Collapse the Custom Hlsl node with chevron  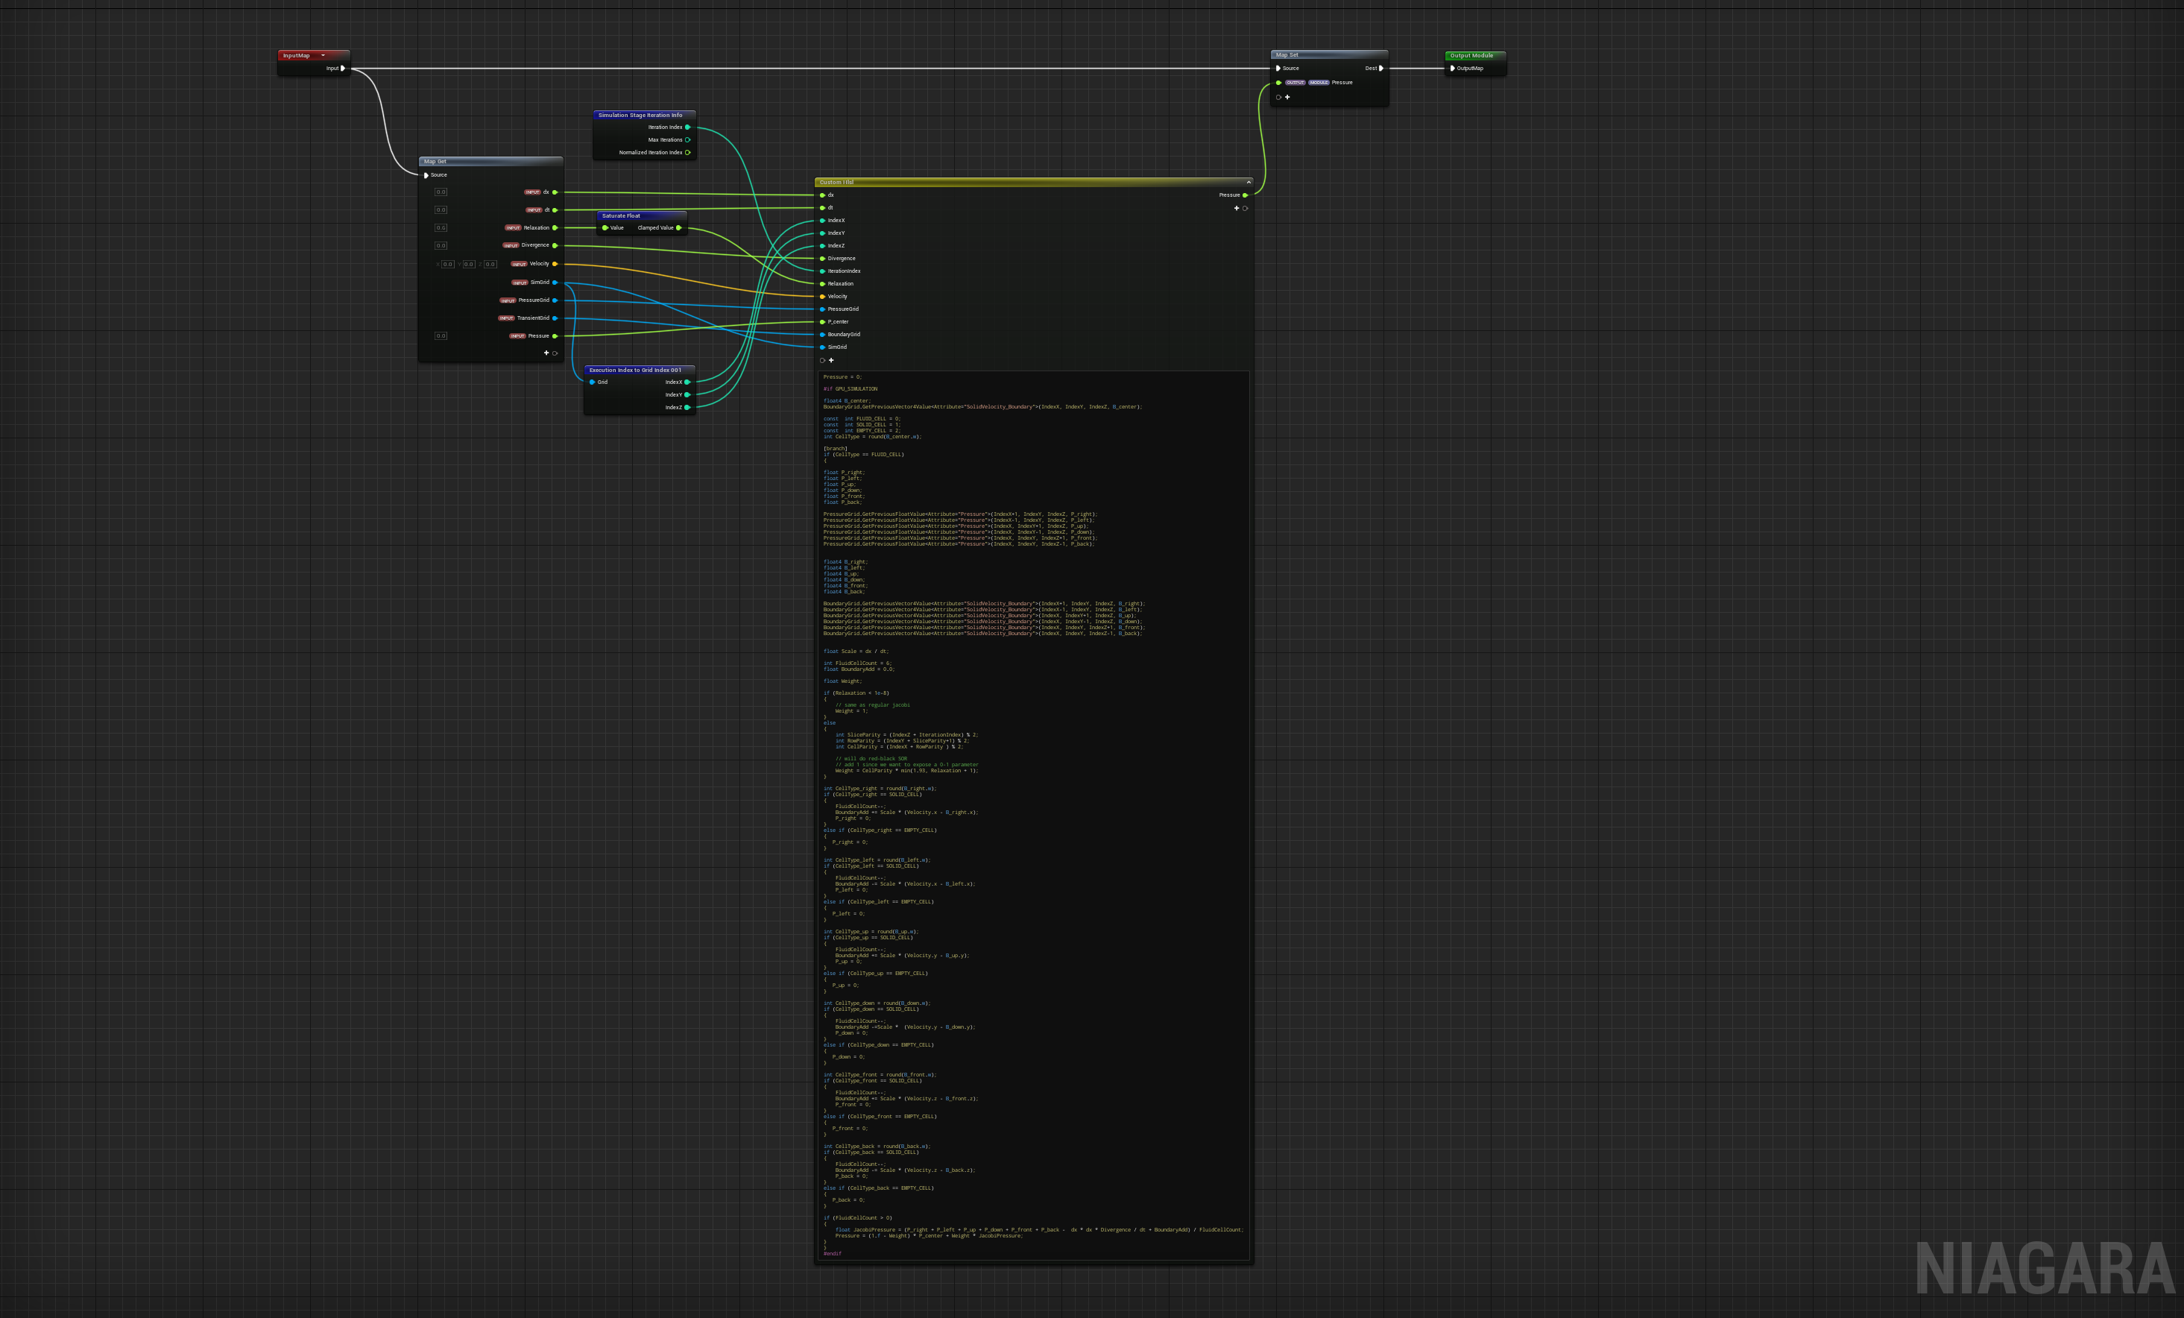click(1248, 183)
